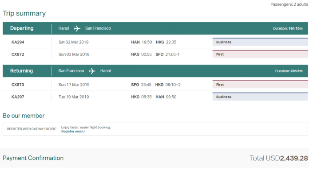Select the First class bar for CX872
The width and height of the screenshot is (309, 171).
[x=260, y=54]
